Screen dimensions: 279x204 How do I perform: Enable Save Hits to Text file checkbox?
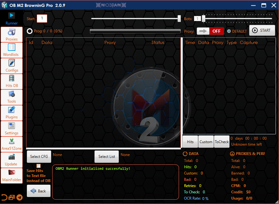click(38, 166)
